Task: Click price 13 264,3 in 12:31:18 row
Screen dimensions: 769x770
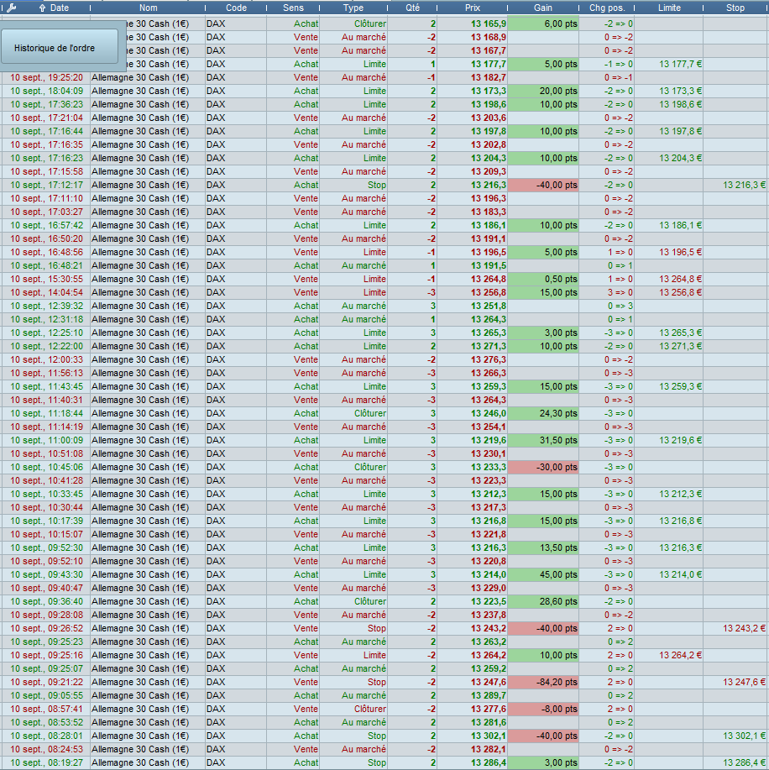Action: coord(488,319)
